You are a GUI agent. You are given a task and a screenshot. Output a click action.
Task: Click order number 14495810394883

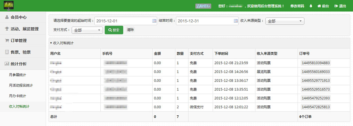[316, 63]
